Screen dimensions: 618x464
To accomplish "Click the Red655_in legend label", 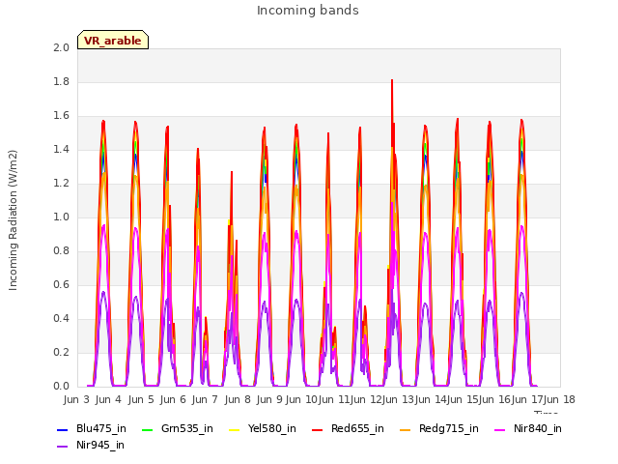I will (x=357, y=429).
